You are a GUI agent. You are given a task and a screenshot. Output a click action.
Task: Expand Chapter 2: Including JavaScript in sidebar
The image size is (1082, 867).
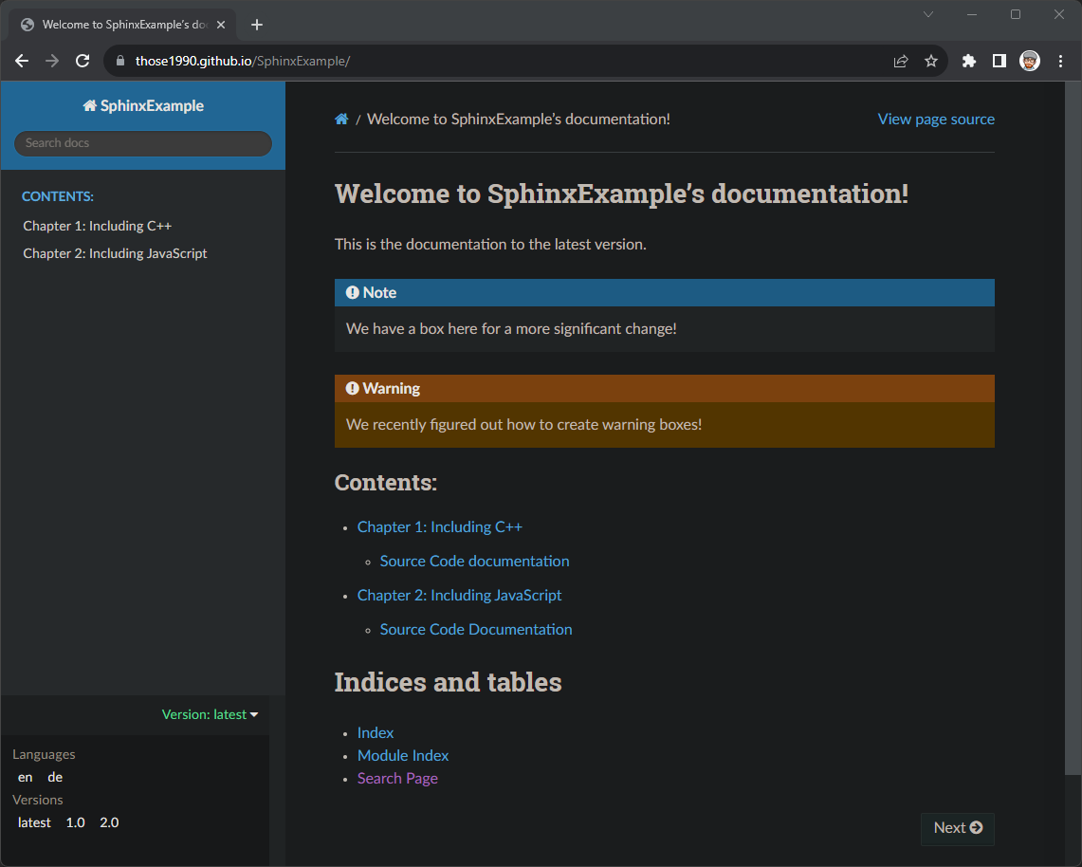(x=115, y=253)
